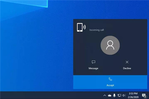
Task: Open Action Center with 2 notifications
Action: 144,95
